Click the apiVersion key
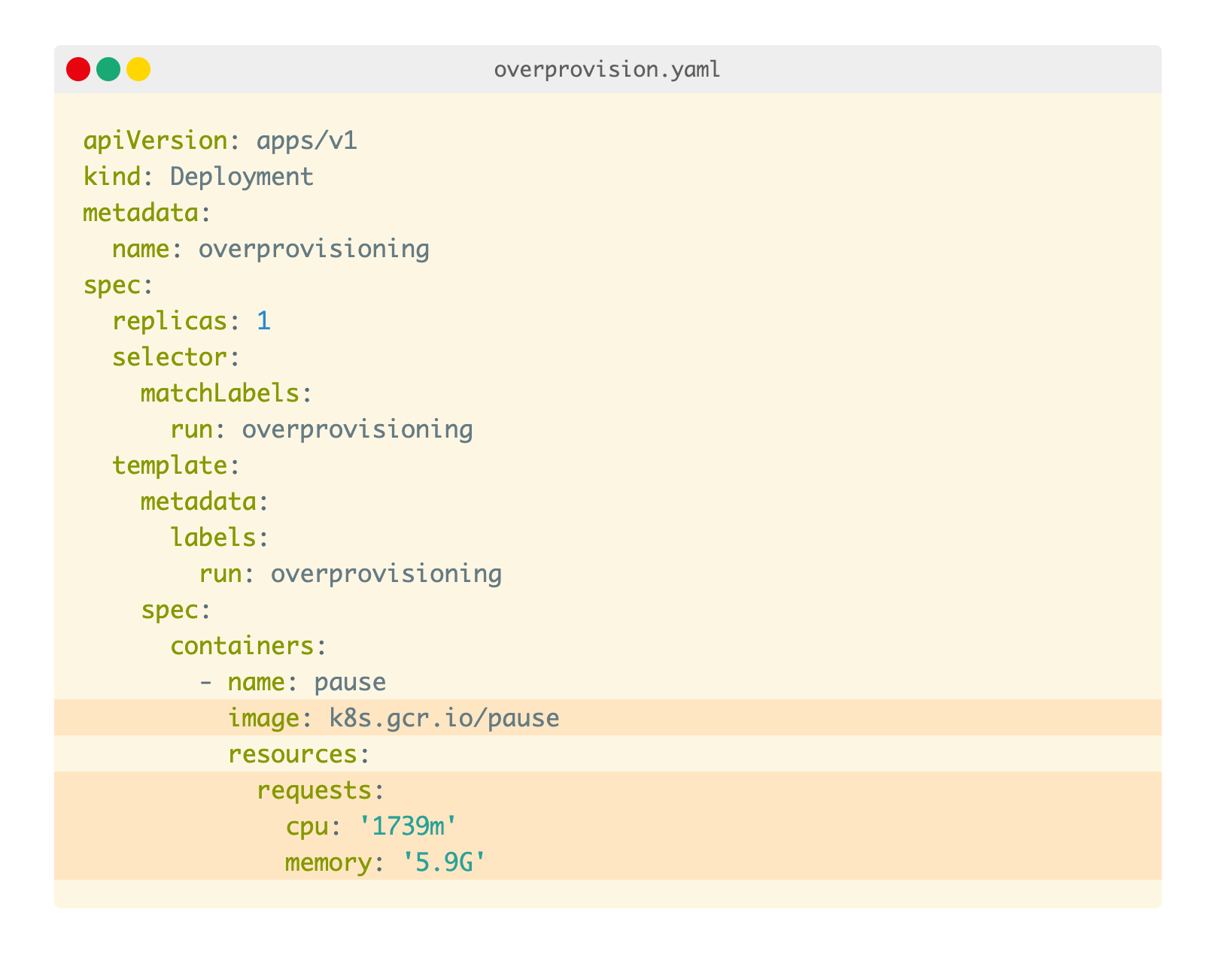This screenshot has height=961, width=1231. click(x=155, y=141)
